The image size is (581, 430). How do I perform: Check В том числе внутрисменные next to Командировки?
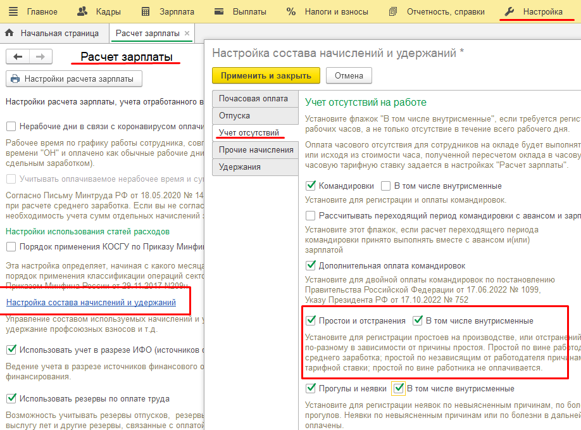(385, 186)
